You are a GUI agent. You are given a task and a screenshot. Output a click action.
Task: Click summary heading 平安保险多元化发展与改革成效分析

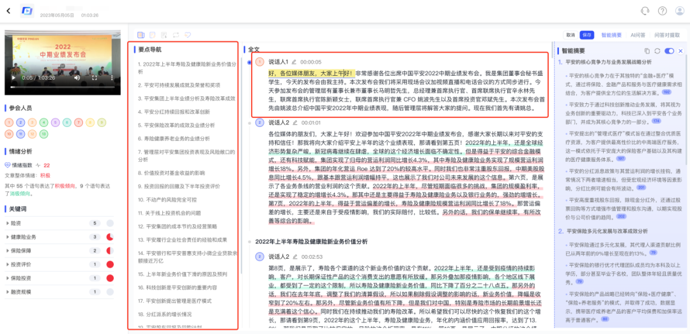(607, 231)
